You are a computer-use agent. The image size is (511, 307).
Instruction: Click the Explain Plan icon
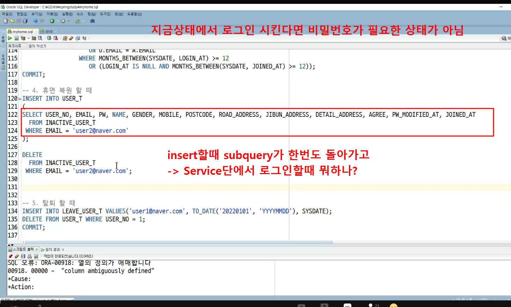[x=23, y=38]
